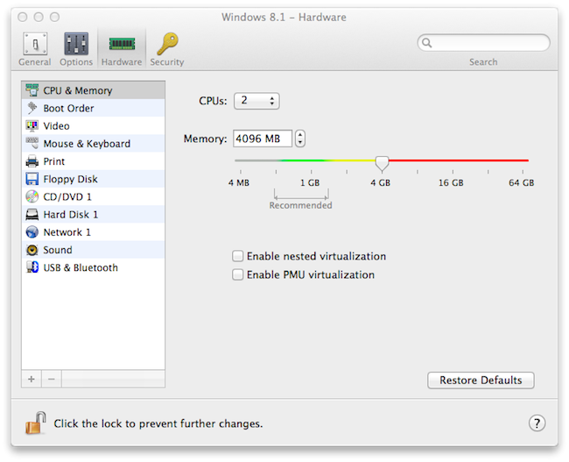Image resolution: width=569 pixels, height=462 pixels.
Task: Add a hardware device with plus button
Action: click(x=32, y=379)
